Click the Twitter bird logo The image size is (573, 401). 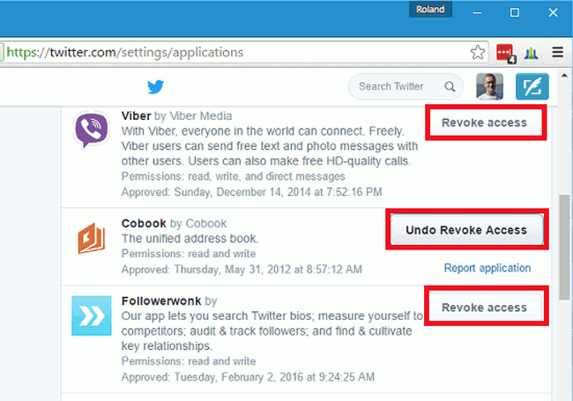(156, 86)
